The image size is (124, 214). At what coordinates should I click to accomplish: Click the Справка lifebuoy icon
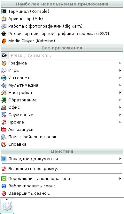click(4, 144)
